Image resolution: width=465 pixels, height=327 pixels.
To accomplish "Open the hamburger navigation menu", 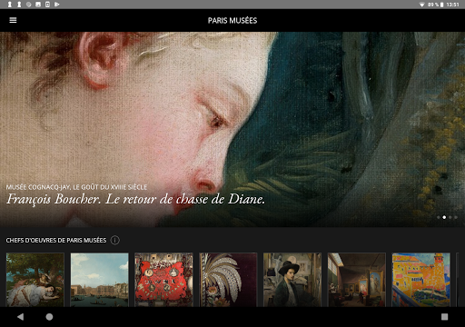I will (x=13, y=20).
